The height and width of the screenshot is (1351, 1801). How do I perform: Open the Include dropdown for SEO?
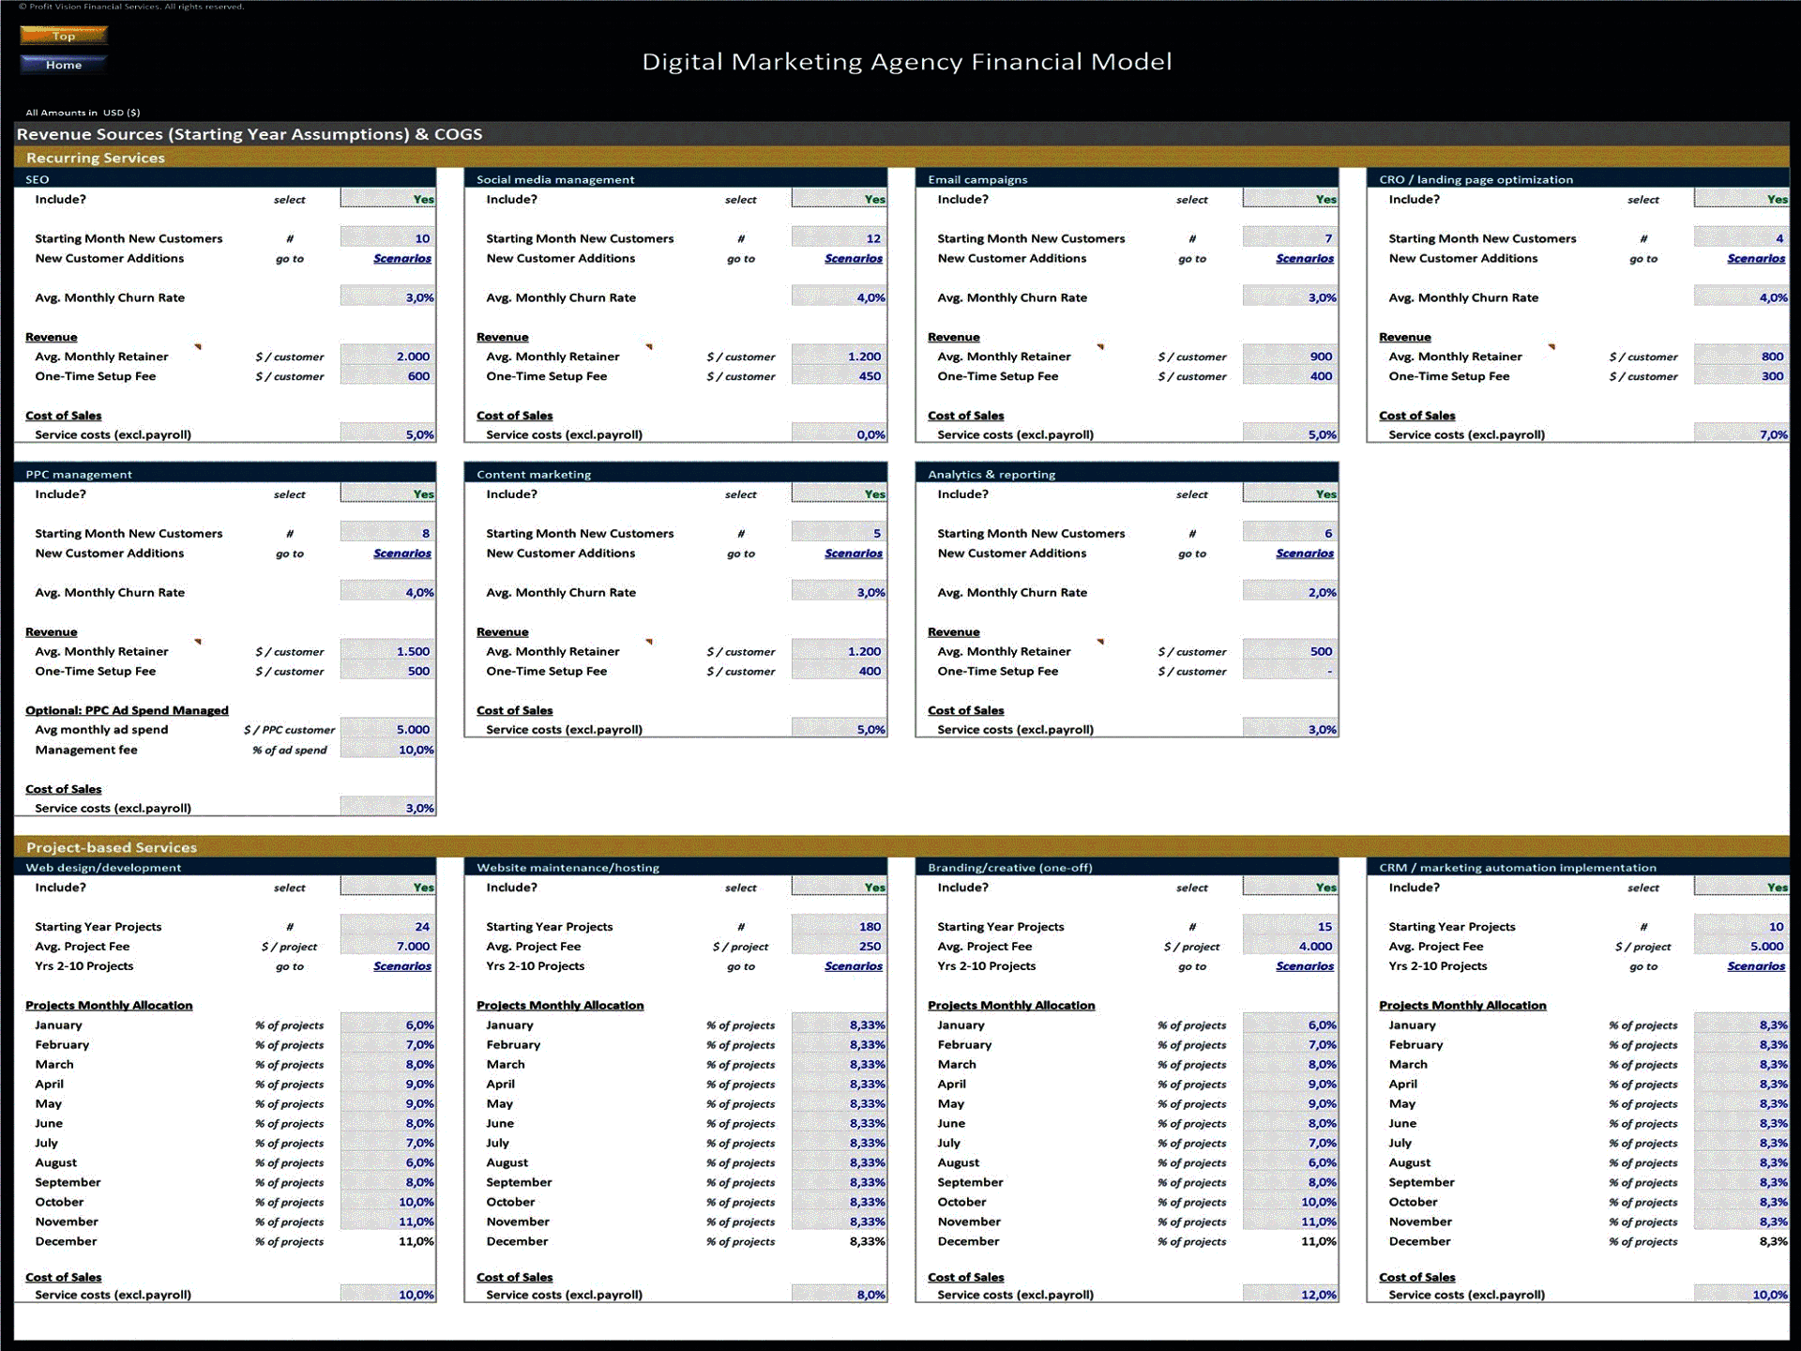click(386, 199)
